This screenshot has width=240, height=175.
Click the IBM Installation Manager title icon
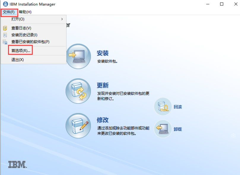pyautogui.click(x=6, y=4)
